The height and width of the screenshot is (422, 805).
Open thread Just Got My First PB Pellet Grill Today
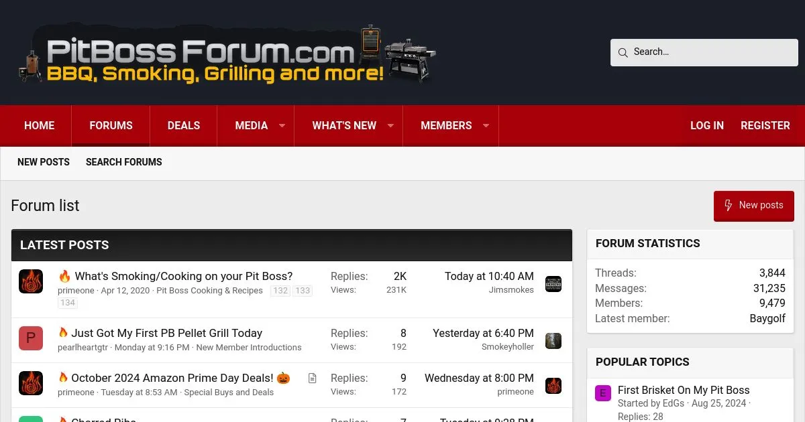(166, 333)
